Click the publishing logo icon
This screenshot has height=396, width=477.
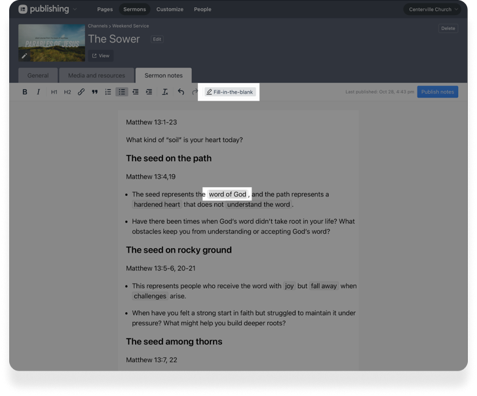point(23,9)
